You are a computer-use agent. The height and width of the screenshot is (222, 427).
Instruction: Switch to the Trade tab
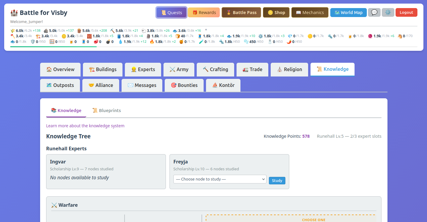252,69
